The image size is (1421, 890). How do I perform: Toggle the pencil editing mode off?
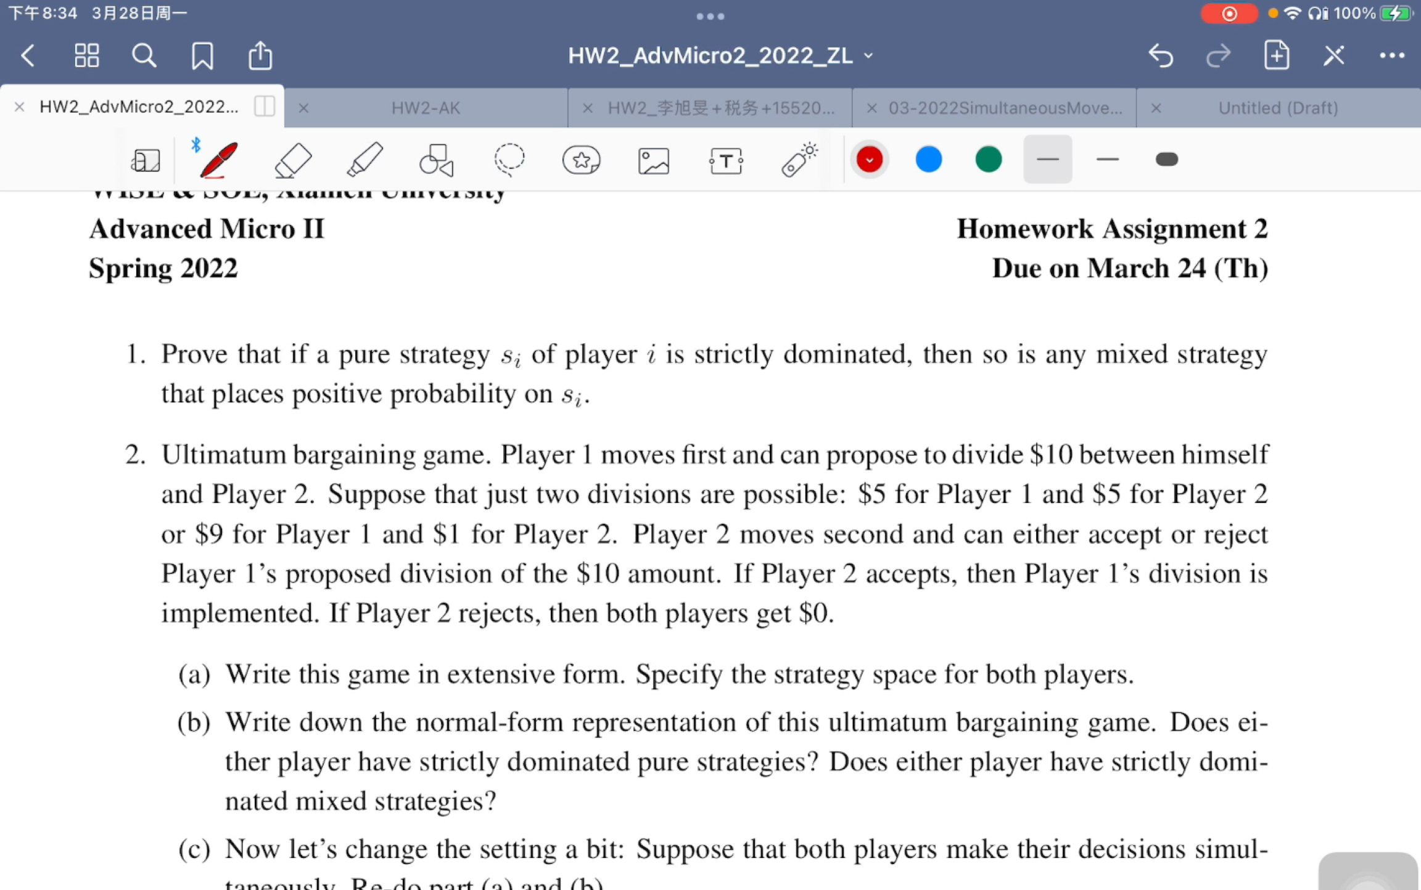tap(1334, 55)
